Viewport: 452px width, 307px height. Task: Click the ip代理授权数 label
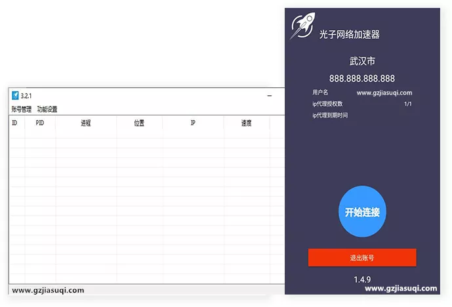coord(327,104)
